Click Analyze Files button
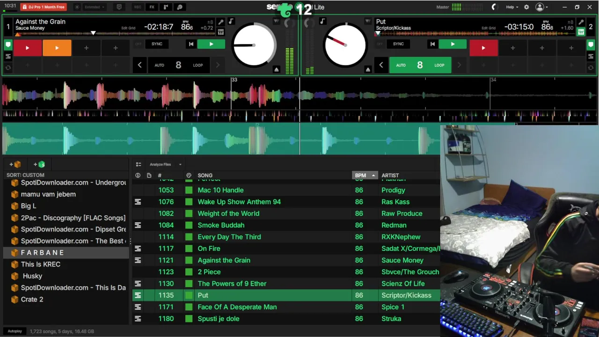 click(160, 164)
